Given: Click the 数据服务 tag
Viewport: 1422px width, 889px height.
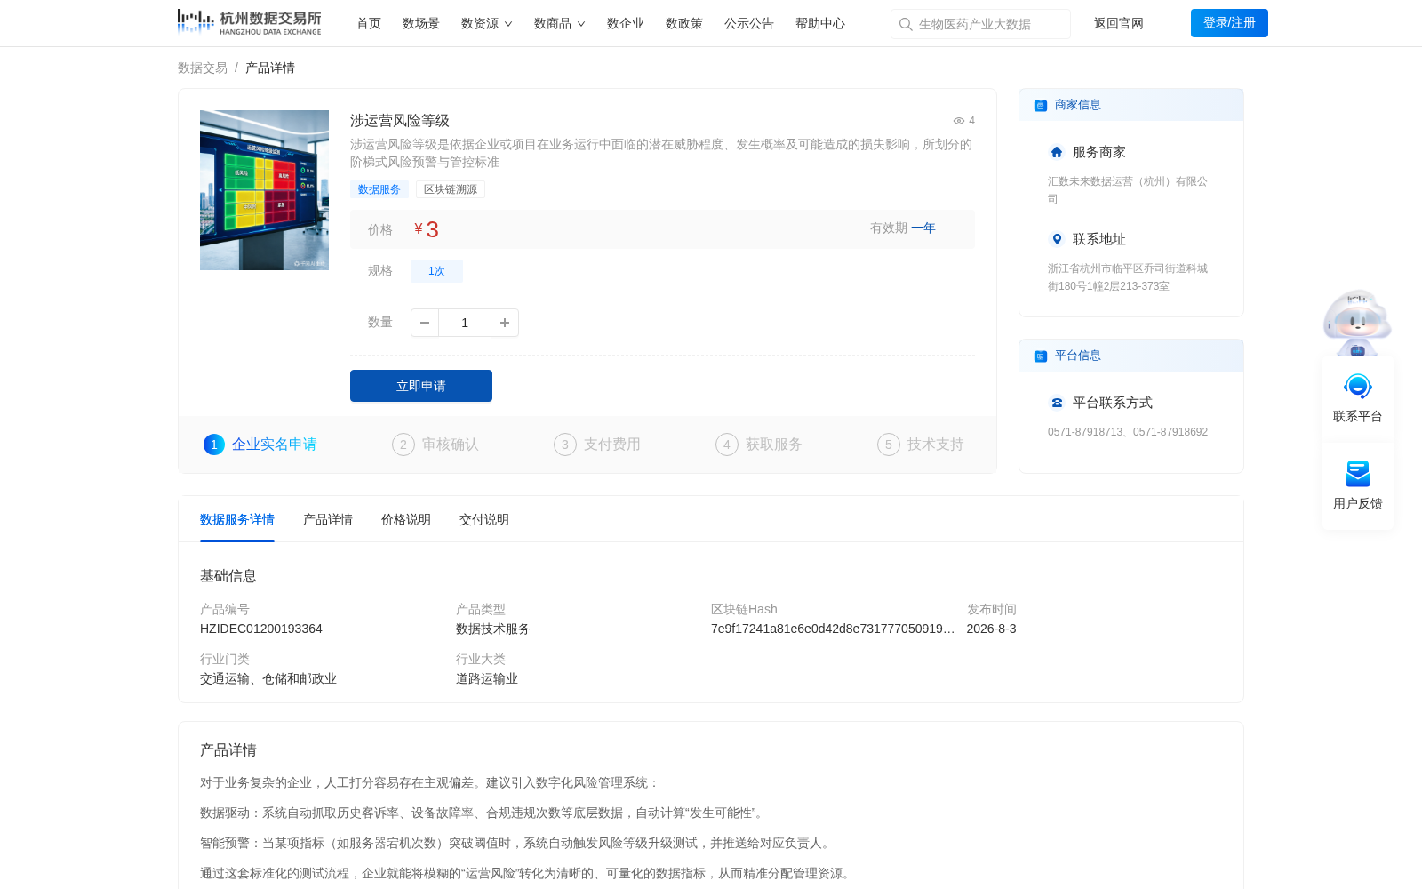Looking at the screenshot, I should [x=379, y=189].
